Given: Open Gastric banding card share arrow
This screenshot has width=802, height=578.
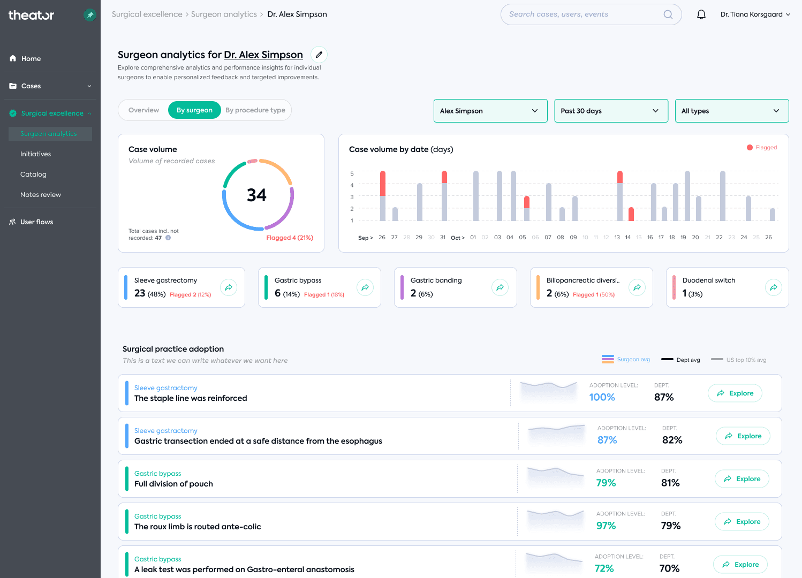Looking at the screenshot, I should pos(500,287).
